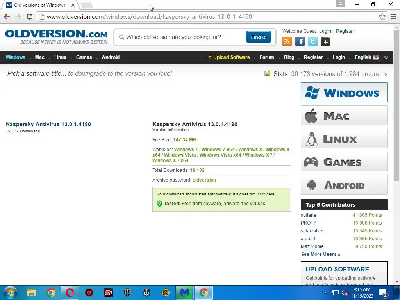The image size is (400, 300).
Task: Click the volume muted tray icon
Action: (x=345, y=293)
